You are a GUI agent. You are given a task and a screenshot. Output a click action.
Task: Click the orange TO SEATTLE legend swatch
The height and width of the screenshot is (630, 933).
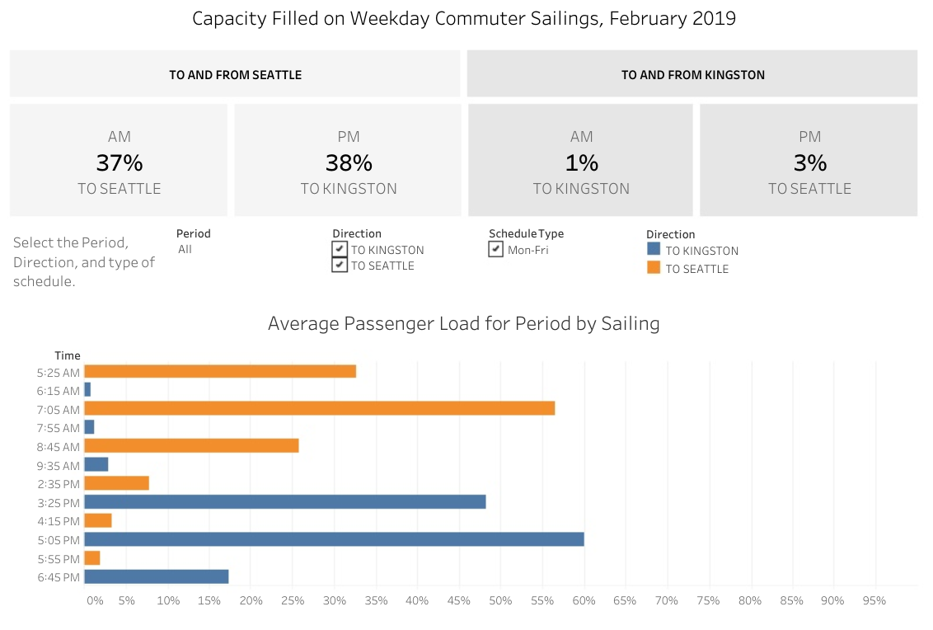pos(655,268)
